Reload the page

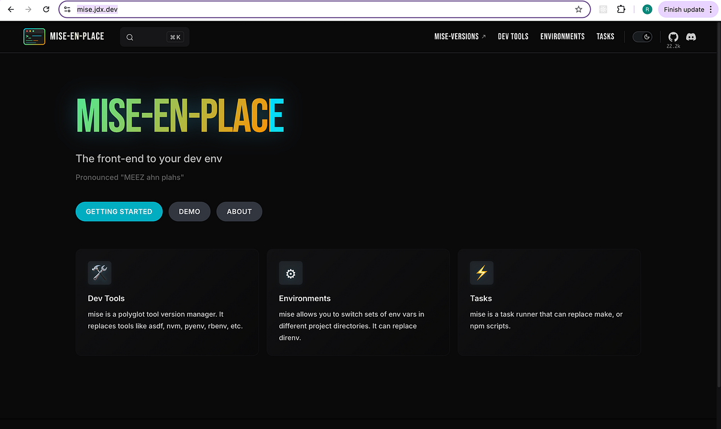pyautogui.click(x=46, y=10)
